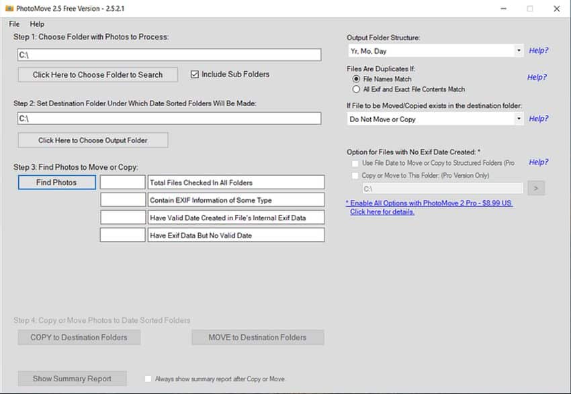Click the Total Files Checked count box
The image size is (571, 394).
[x=123, y=183]
